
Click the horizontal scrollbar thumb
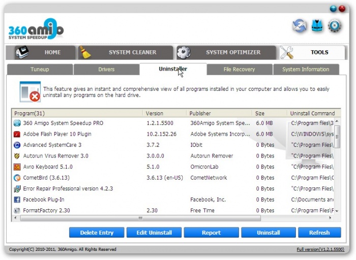pyautogui.click(x=140, y=218)
